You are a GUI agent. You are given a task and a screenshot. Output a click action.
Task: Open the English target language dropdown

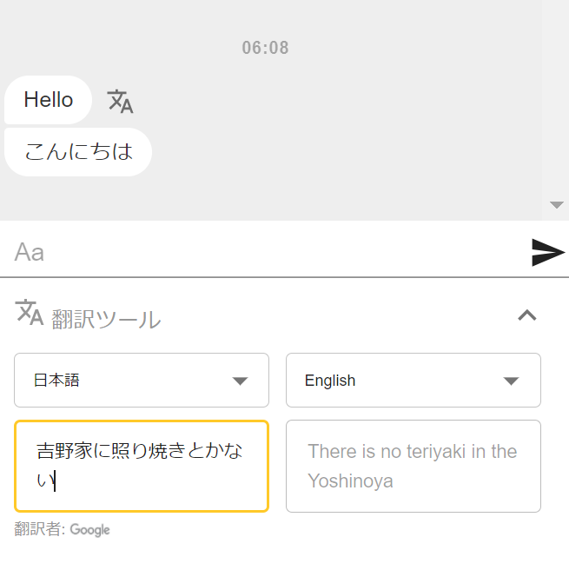(414, 380)
